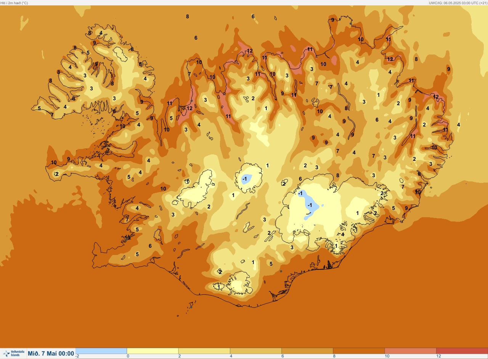Click the map title Hiti í 2m hæð (°C)
Viewport: 488px width, 359px height.
pyautogui.click(x=14, y=3)
